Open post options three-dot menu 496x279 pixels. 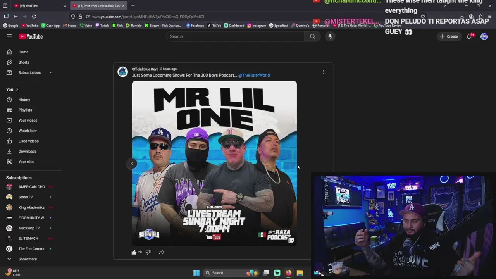pyautogui.click(x=324, y=72)
